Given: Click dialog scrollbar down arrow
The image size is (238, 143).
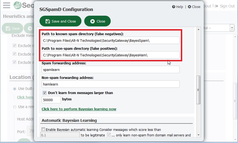Looking at the screenshot, I should tap(199, 135).
